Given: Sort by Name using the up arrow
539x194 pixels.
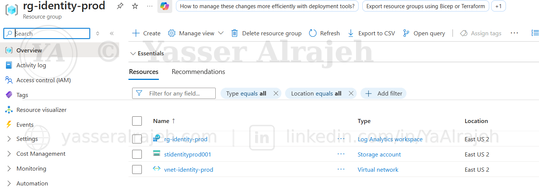Looking at the screenshot, I should (x=173, y=121).
